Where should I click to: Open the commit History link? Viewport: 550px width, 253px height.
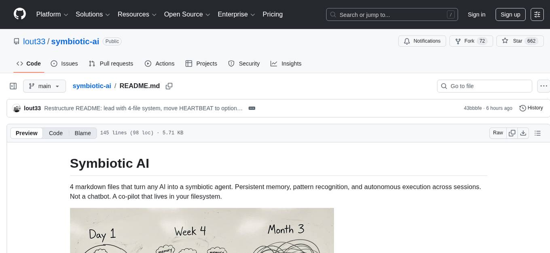pos(531,108)
